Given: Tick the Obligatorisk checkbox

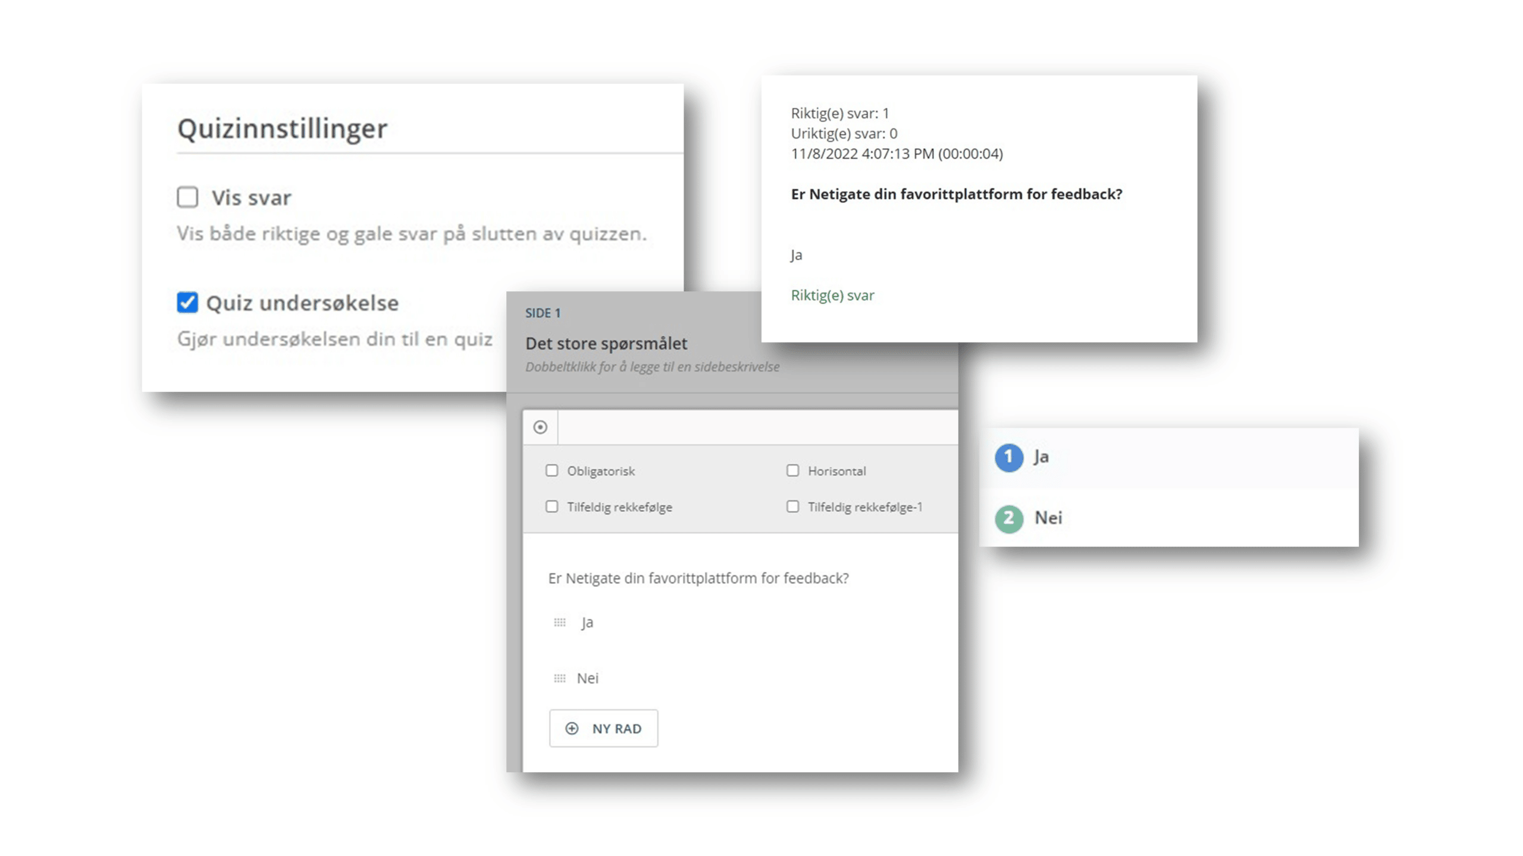Looking at the screenshot, I should click(552, 471).
